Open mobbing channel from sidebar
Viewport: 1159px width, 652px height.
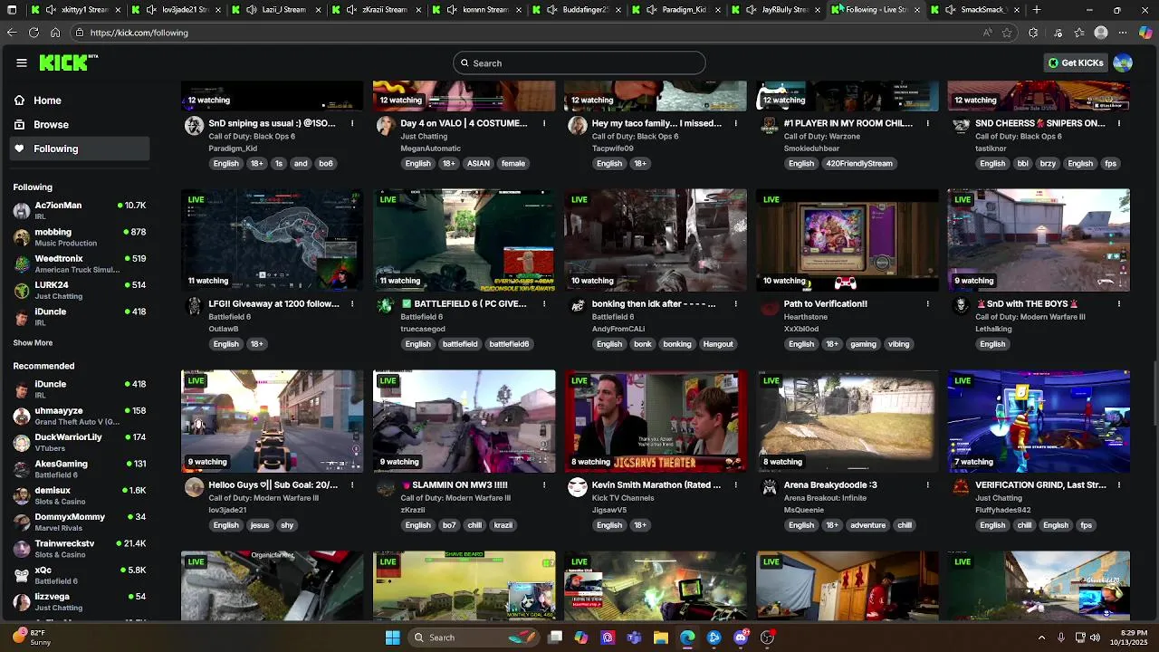coord(80,237)
